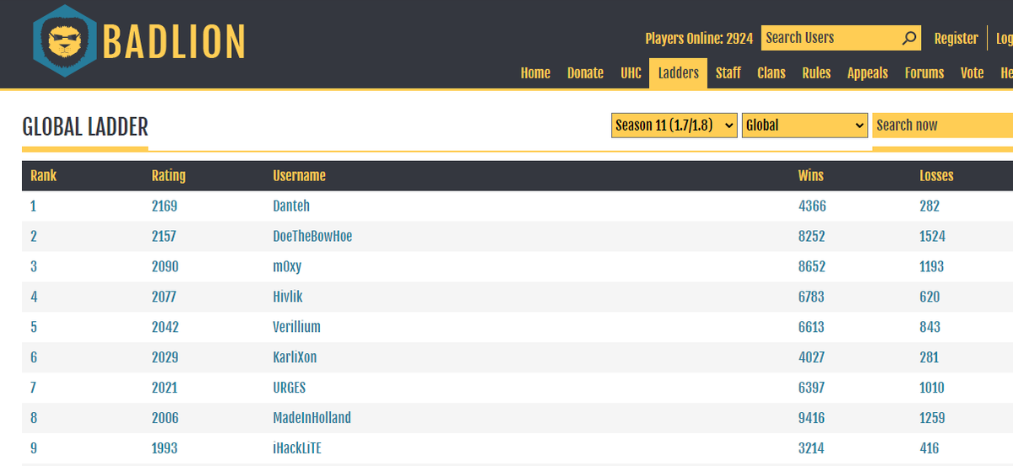Viewport: 1013px width, 466px height.
Task: Click the Rank column header
Action: 43,175
